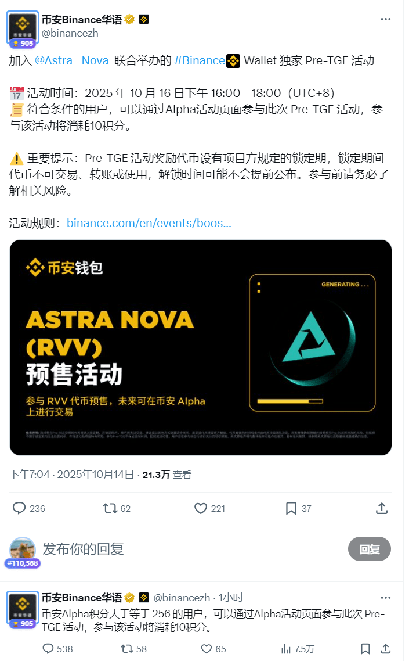Click the gray 回复 reply button
The height and width of the screenshot is (661, 409).
[370, 549]
